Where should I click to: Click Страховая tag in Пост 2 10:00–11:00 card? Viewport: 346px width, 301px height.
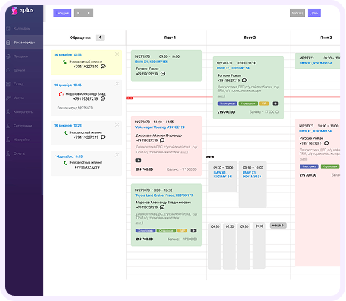pyautogui.click(x=248, y=103)
